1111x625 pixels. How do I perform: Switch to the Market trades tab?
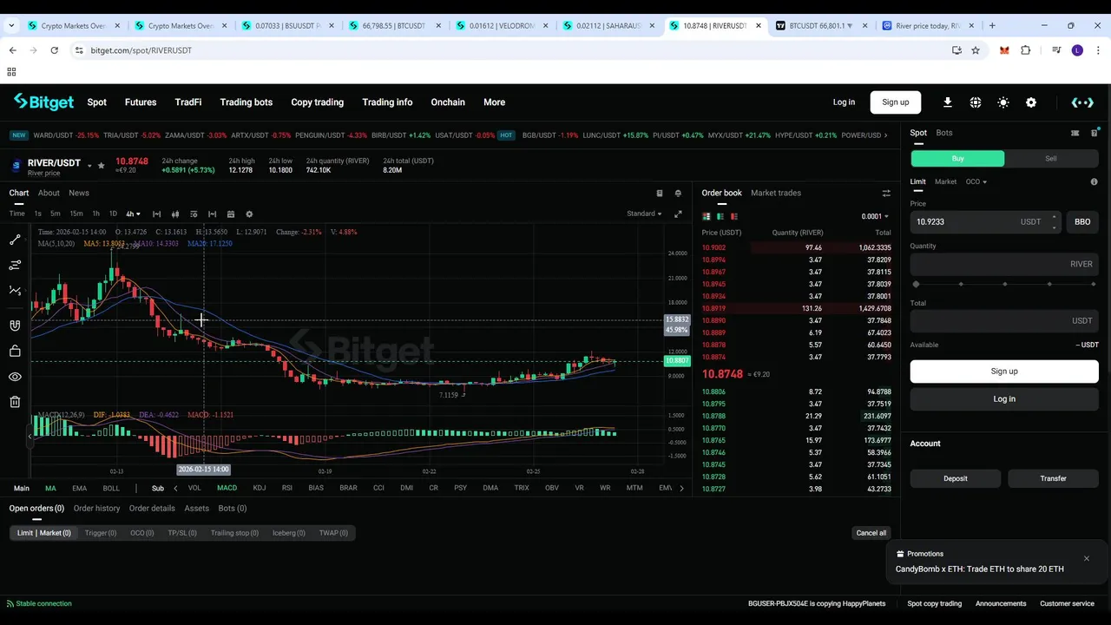point(776,193)
